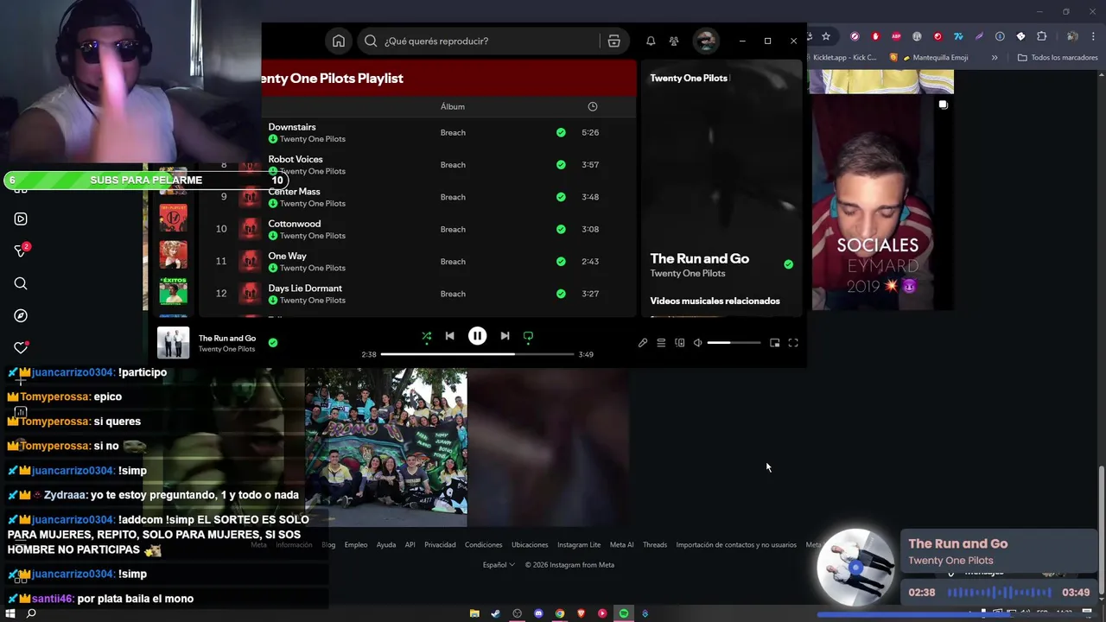
Task: Open Spotify friend activity icon
Action: point(674,41)
